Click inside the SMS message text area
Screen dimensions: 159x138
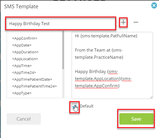click(x=112, y=65)
